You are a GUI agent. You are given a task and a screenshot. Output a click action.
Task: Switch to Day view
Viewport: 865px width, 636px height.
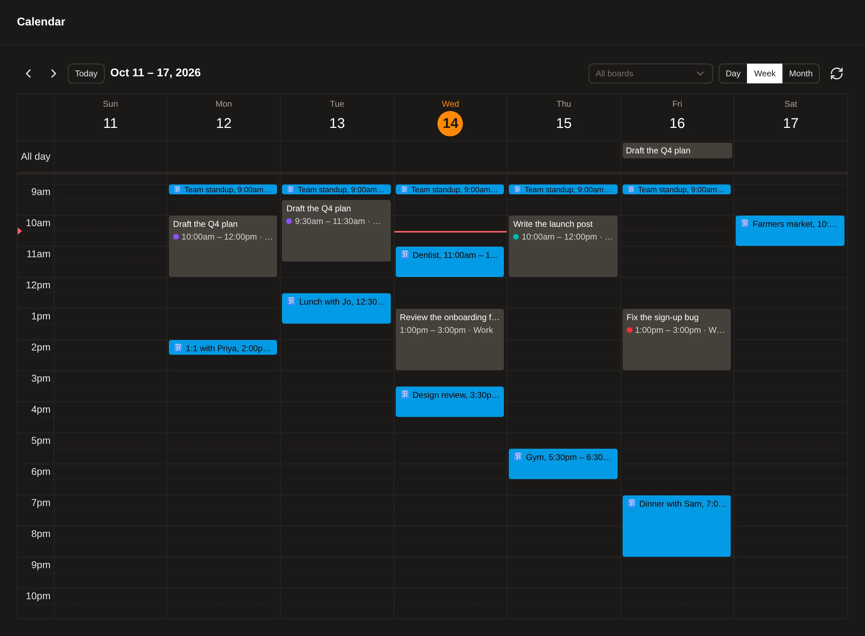(733, 73)
